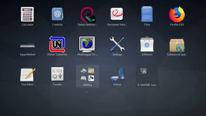
Task: Open the Files cabinet icon
Action: pos(147,14)
